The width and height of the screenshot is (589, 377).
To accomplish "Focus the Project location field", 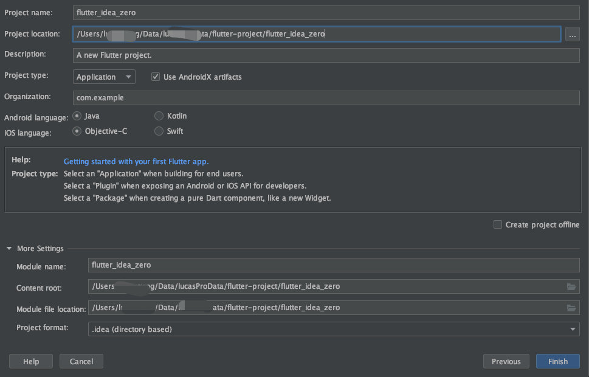I will pyautogui.click(x=317, y=34).
